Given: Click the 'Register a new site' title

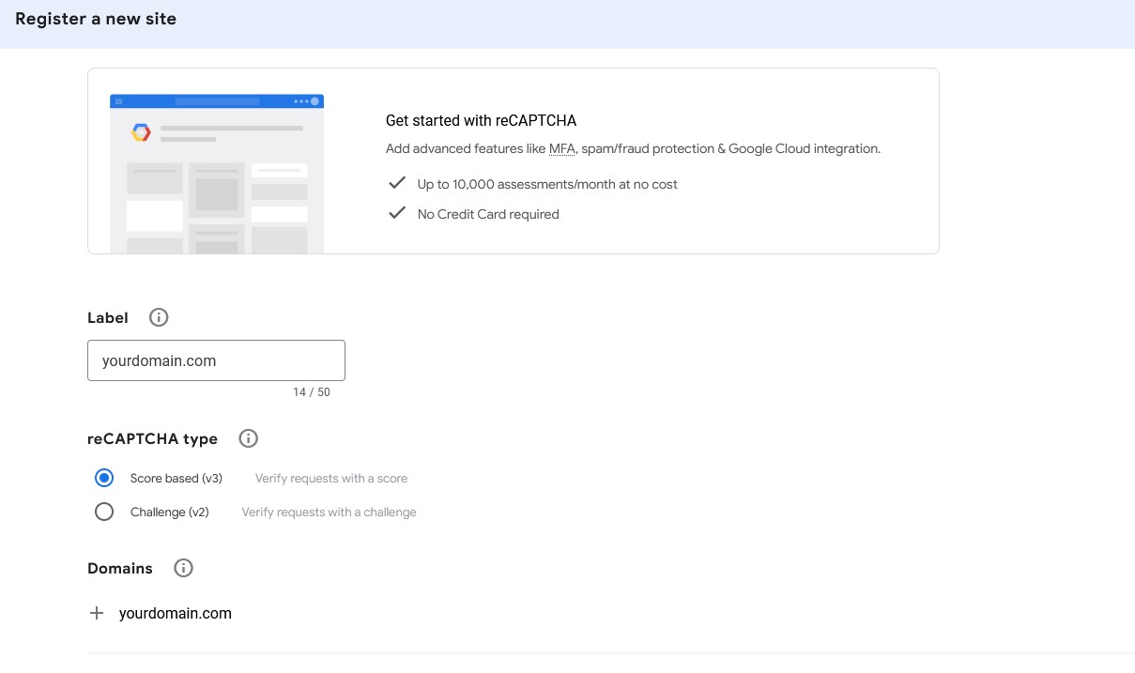Looking at the screenshot, I should point(96,19).
